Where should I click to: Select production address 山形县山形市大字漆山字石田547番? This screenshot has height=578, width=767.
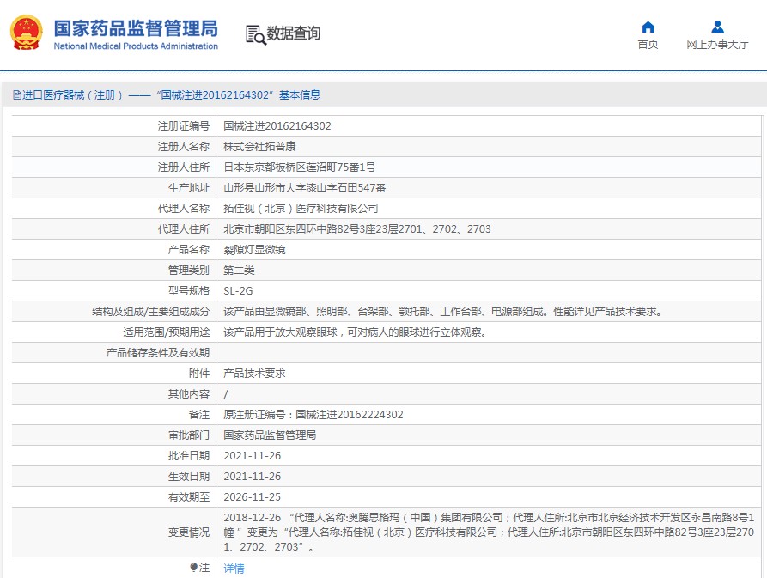tap(305, 188)
